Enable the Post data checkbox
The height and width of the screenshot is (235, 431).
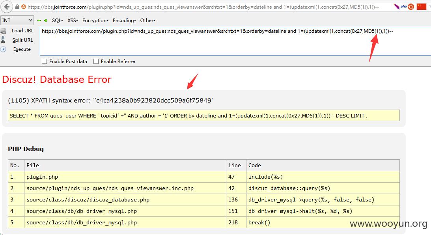(44, 61)
